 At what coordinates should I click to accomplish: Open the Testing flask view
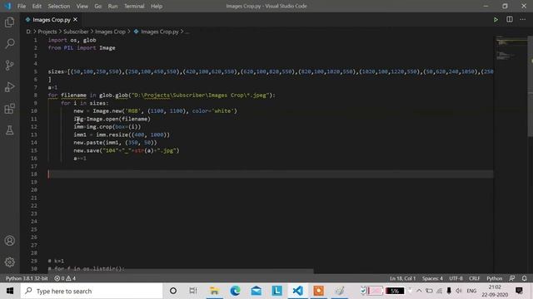click(x=9, y=130)
